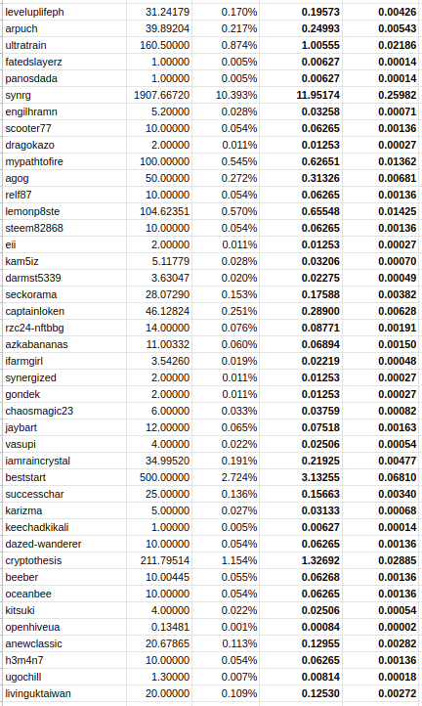Viewport: 422px width, 706px height.
Task: Select the rzc24-nftbbg username cell
Action: pyautogui.click(x=64, y=328)
